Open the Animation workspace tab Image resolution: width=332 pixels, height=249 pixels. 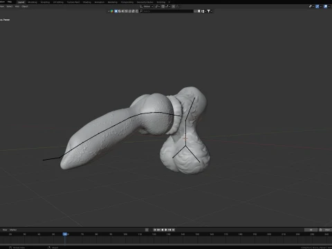point(100,2)
